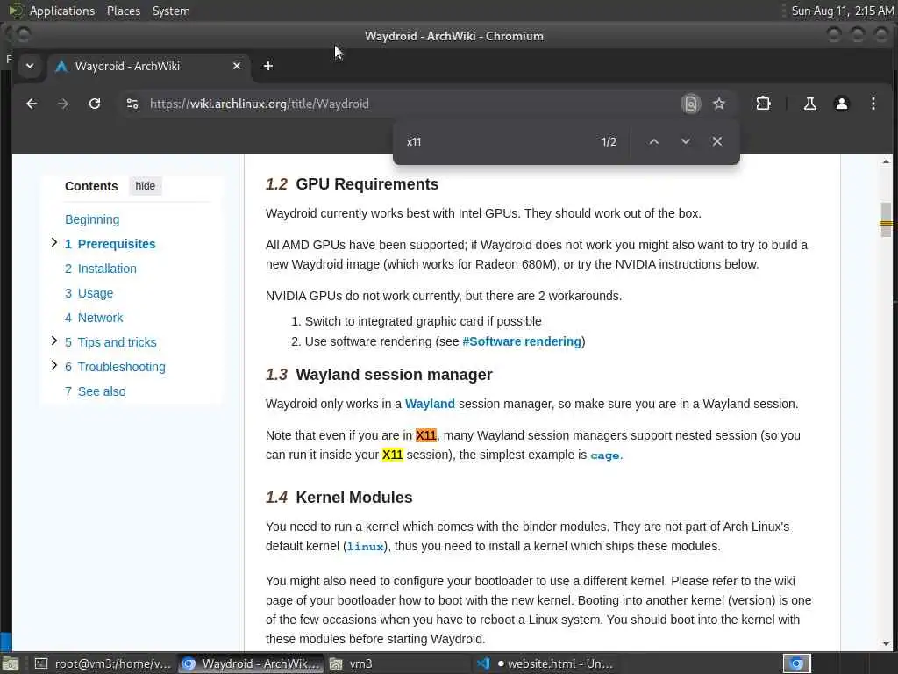Select the Waydroid - ArchWiki tab

coord(147,66)
